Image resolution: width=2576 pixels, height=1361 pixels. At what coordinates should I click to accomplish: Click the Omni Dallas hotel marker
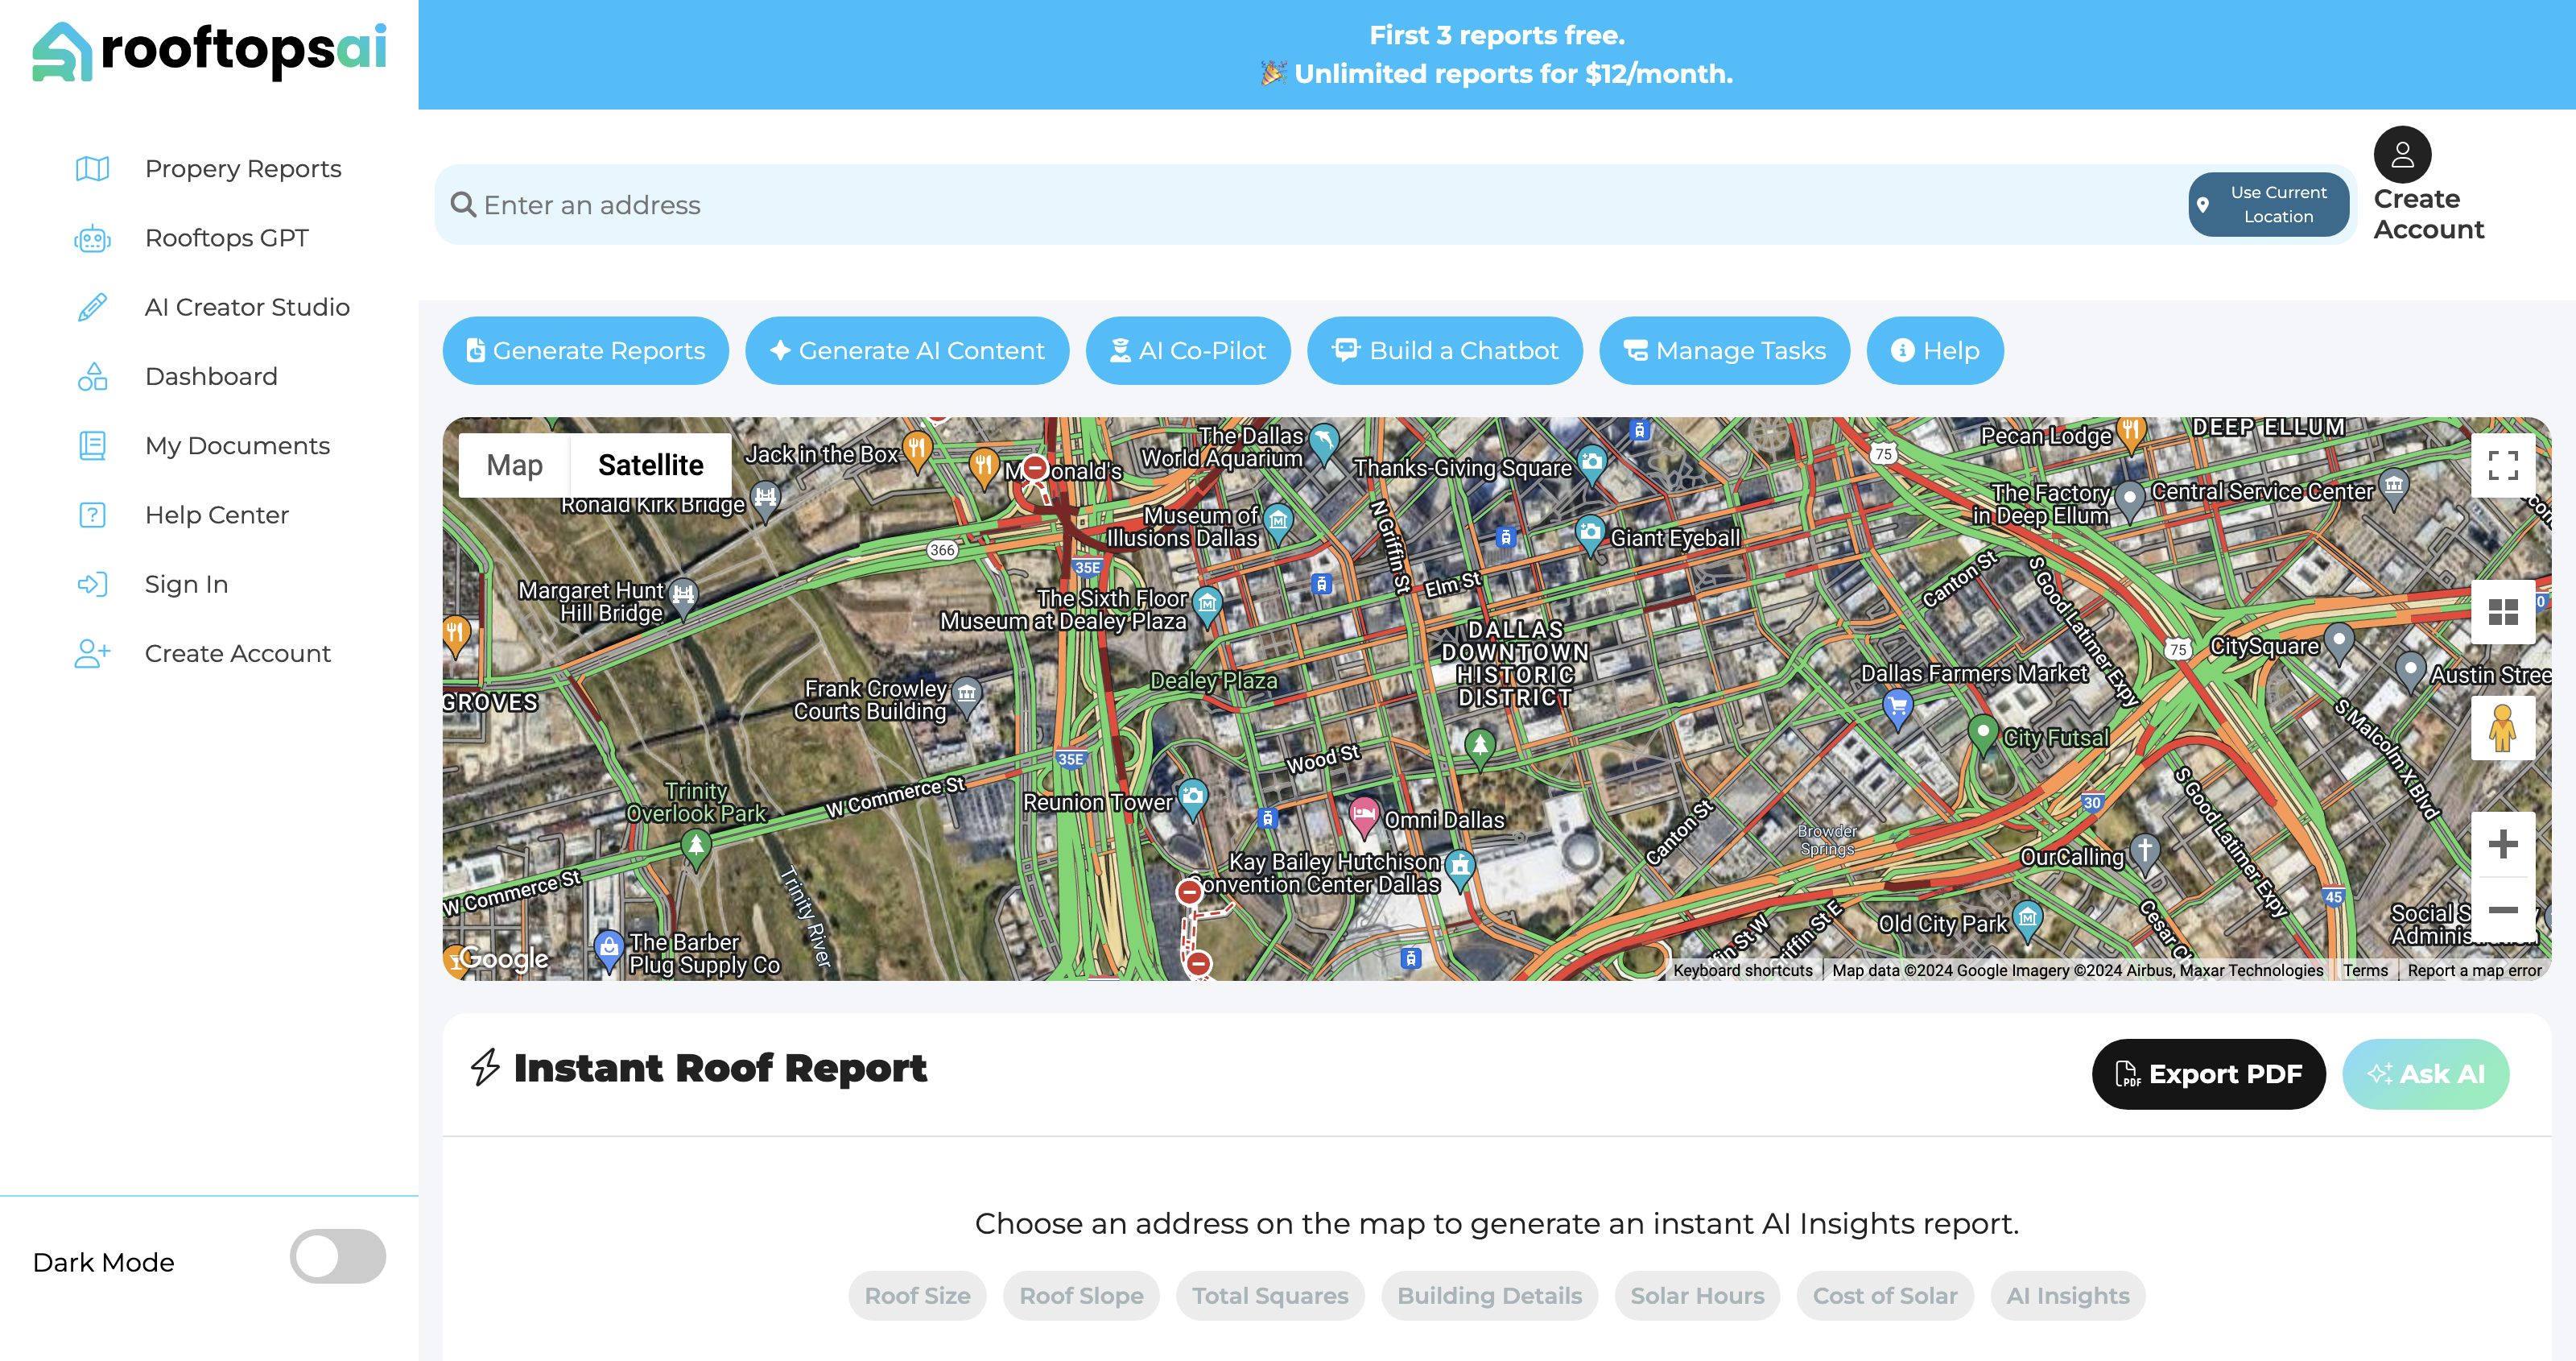pos(1364,817)
